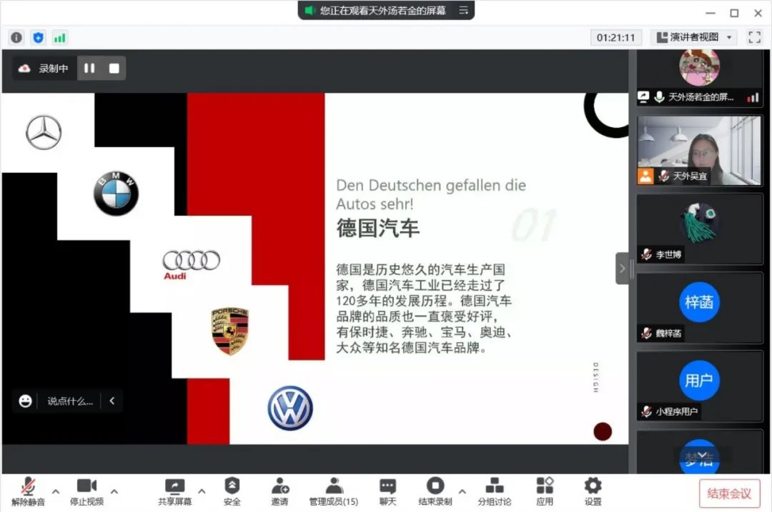
Task: Open 设置 settings
Action: tap(593, 491)
